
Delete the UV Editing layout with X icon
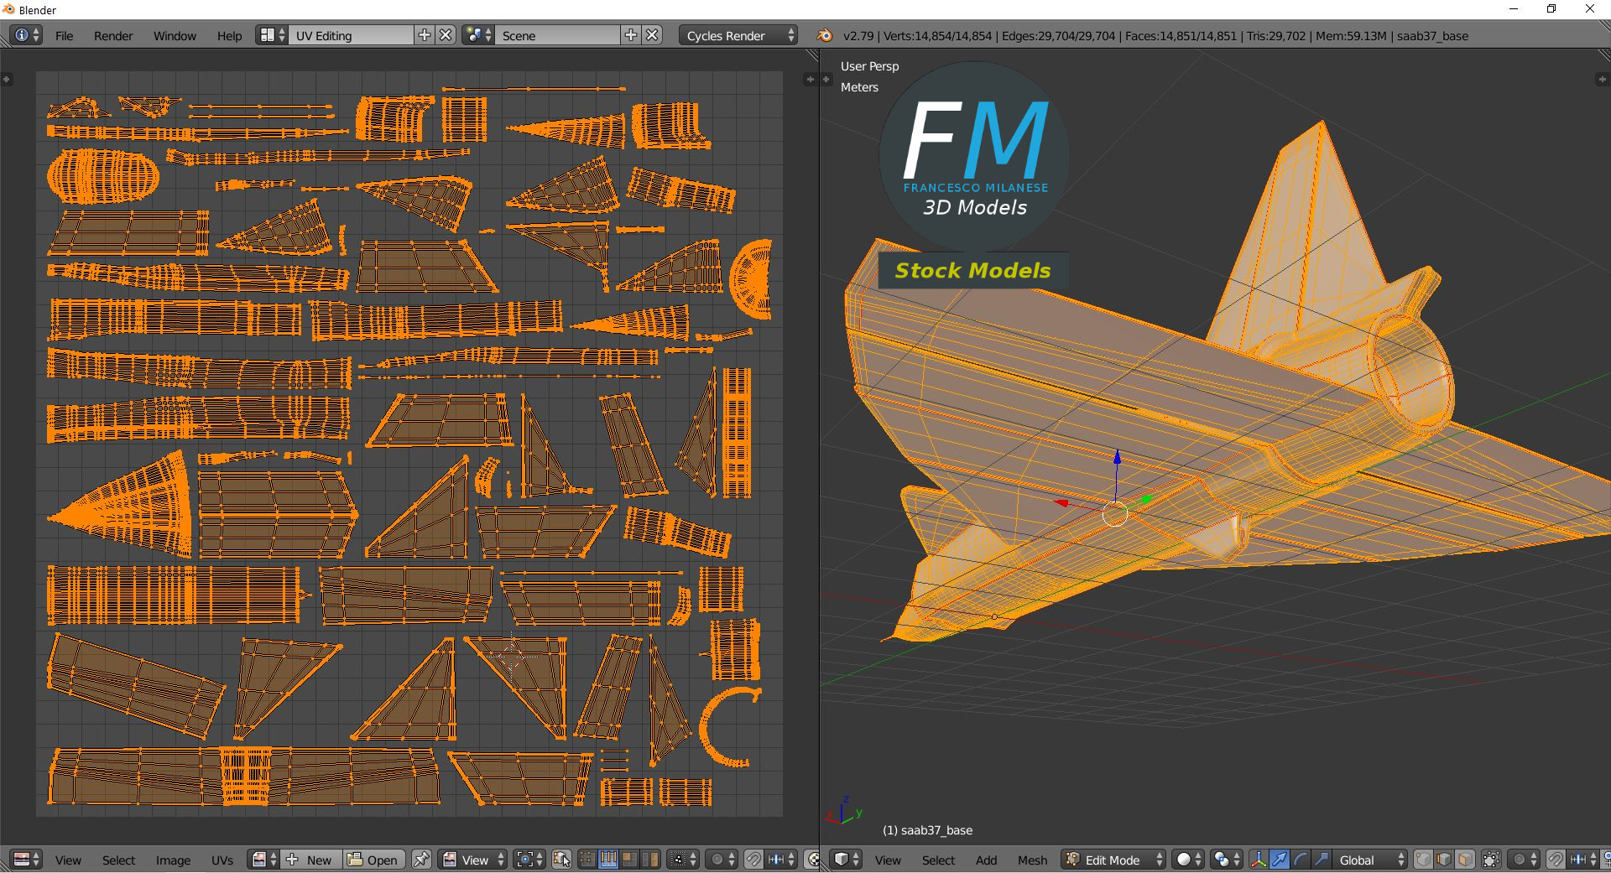(446, 35)
